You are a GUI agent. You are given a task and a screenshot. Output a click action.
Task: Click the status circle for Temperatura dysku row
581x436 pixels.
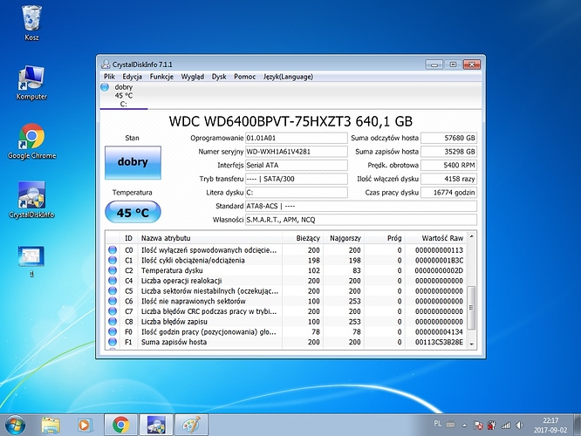tap(113, 270)
